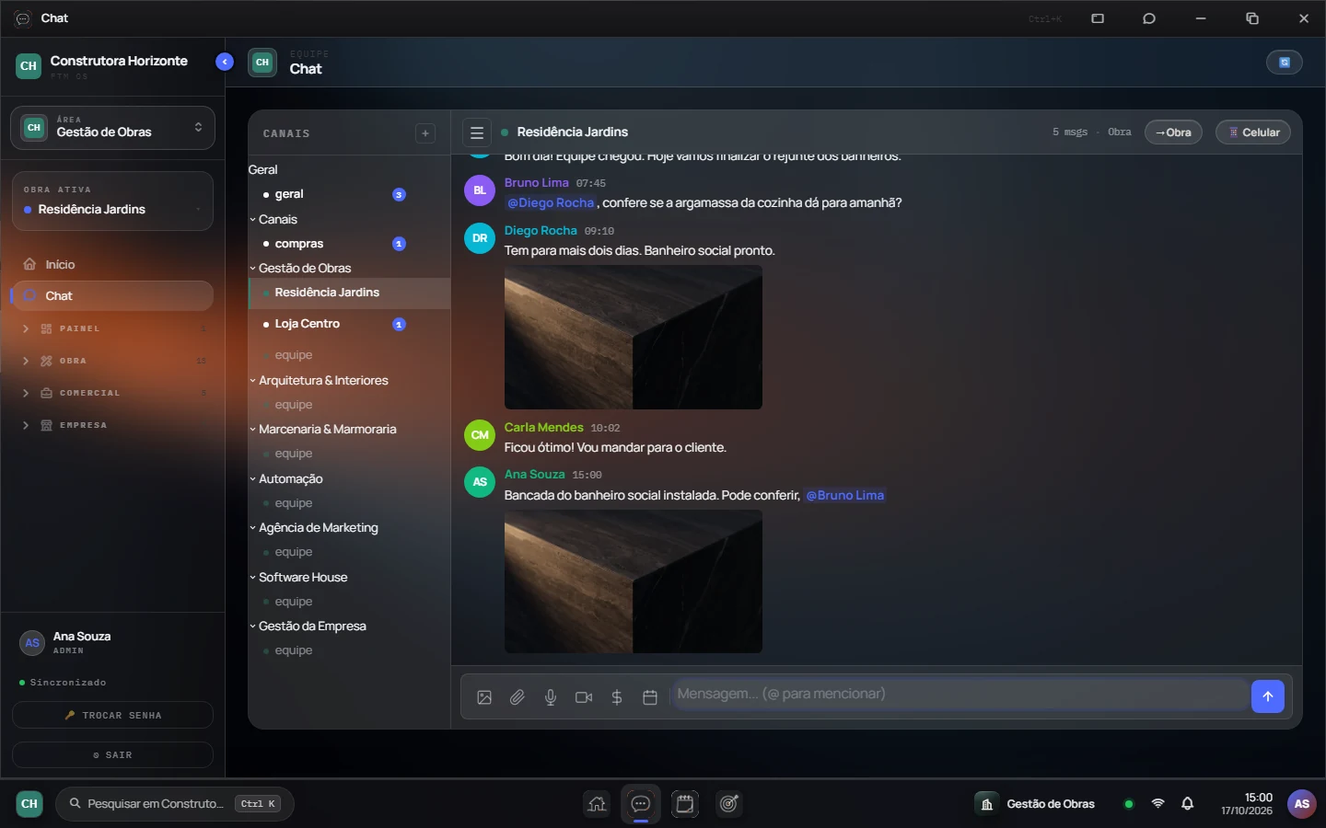This screenshot has height=828, width=1326.
Task: Start a video with the camera icon
Action: pos(584,697)
